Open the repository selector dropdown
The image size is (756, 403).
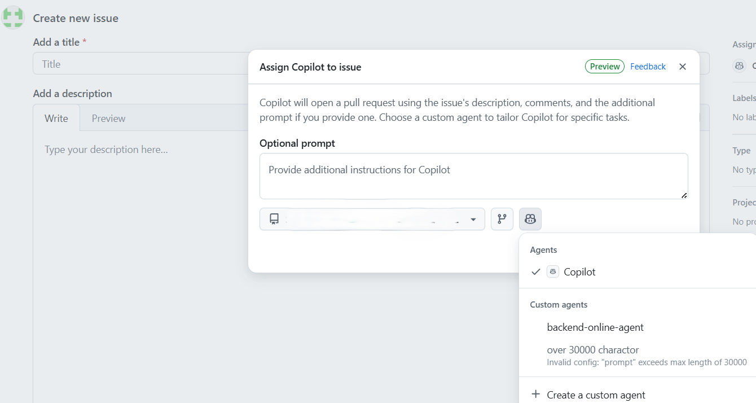[x=372, y=219]
